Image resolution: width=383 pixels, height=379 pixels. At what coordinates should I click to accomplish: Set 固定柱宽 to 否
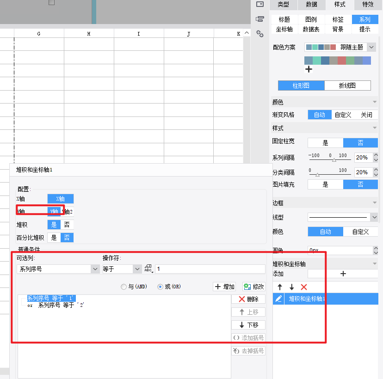pyautogui.click(x=360, y=143)
